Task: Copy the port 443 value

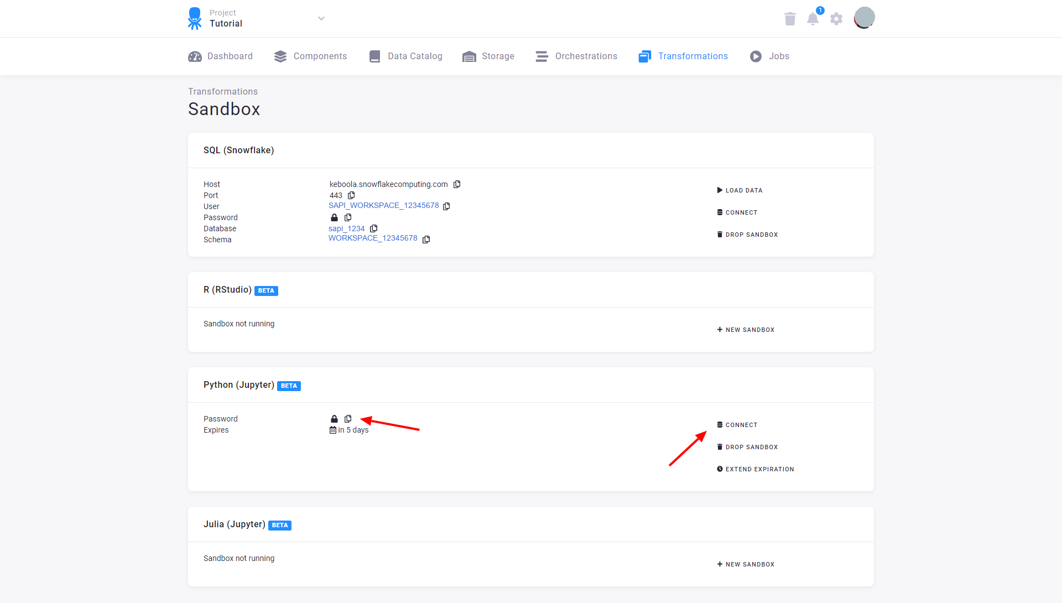Action: (x=351, y=195)
